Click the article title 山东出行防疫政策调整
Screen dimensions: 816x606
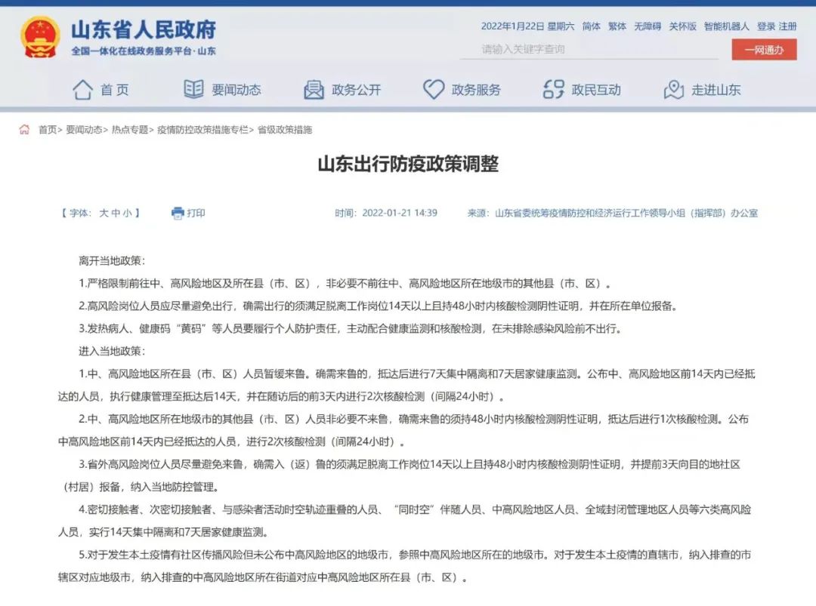(408, 164)
